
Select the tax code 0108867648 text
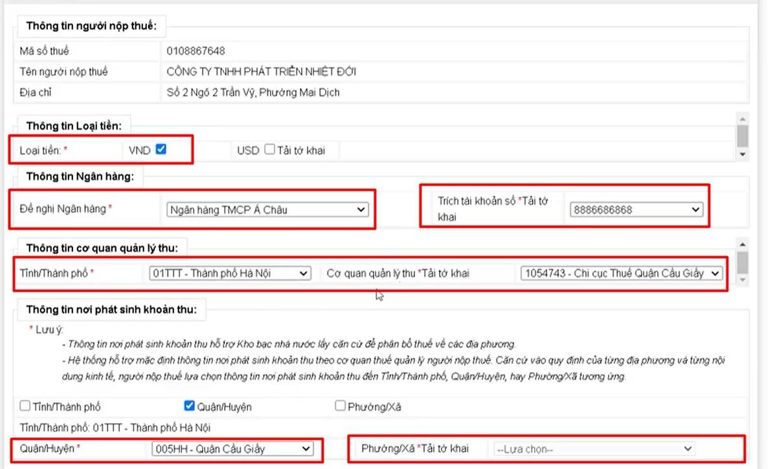(196, 51)
